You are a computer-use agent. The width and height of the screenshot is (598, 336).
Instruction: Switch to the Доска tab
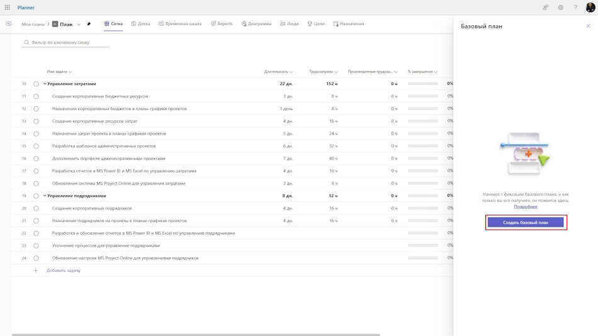pyautogui.click(x=140, y=24)
